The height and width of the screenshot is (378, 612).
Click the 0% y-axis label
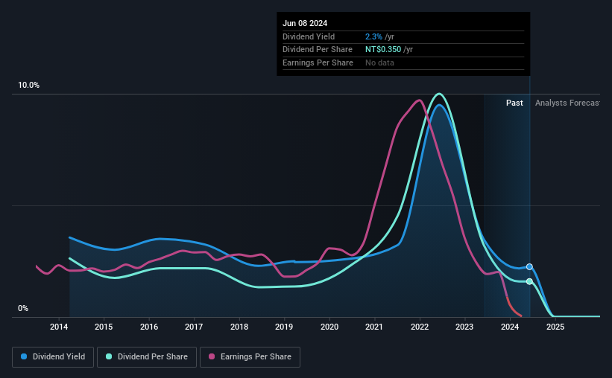point(23,308)
